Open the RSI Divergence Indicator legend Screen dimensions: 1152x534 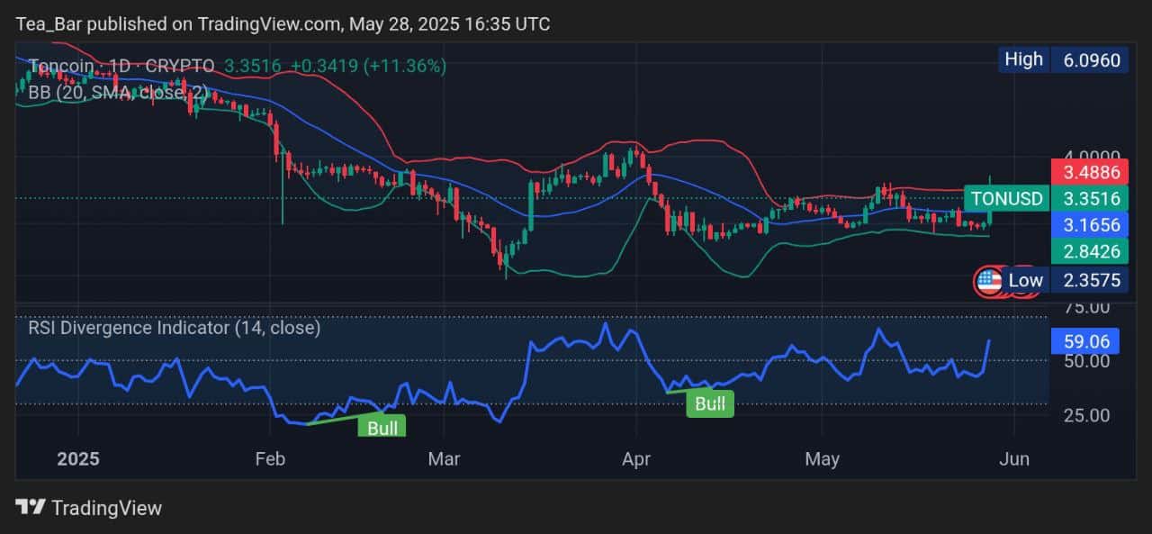click(x=174, y=328)
